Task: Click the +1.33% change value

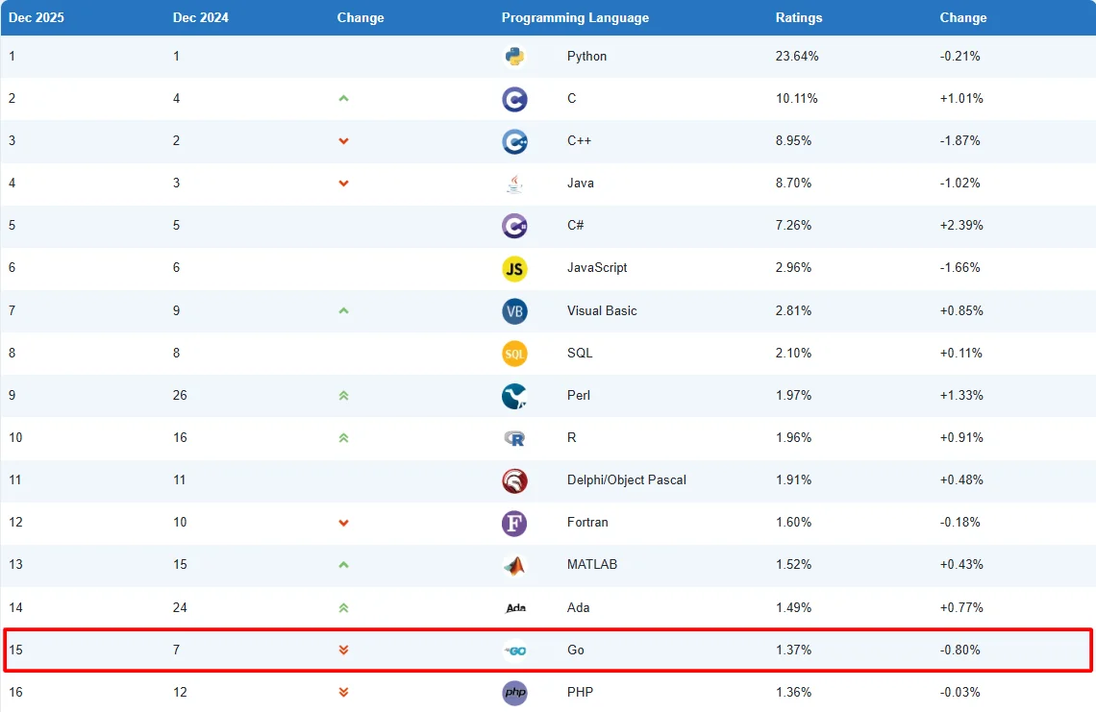Action: pyautogui.click(x=961, y=395)
